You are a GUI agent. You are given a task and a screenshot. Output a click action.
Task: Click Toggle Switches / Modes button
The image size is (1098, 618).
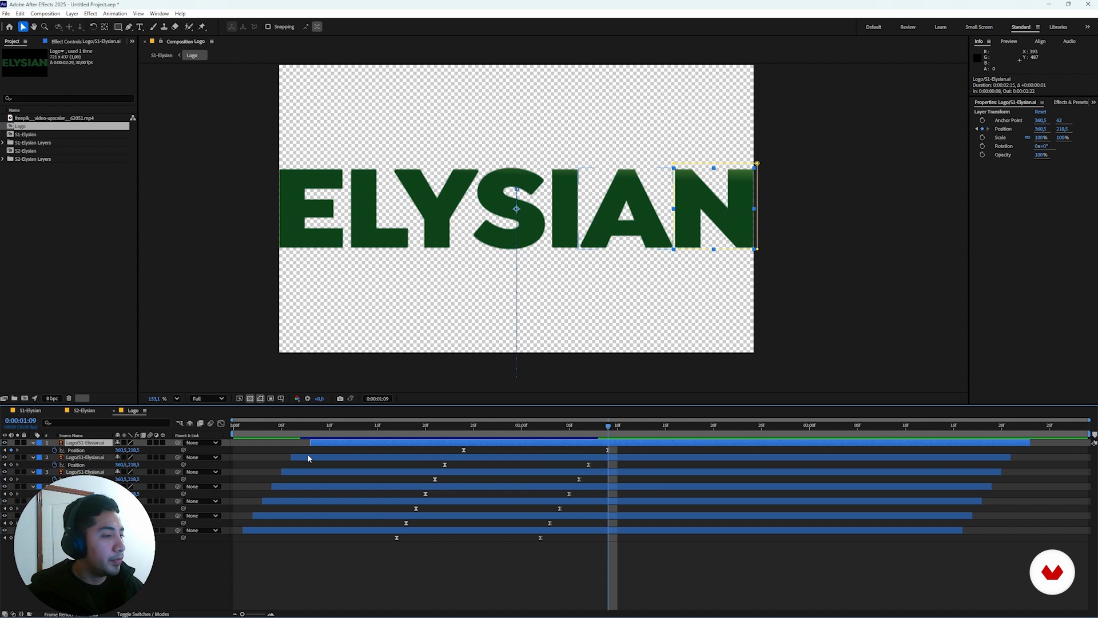[142, 615]
